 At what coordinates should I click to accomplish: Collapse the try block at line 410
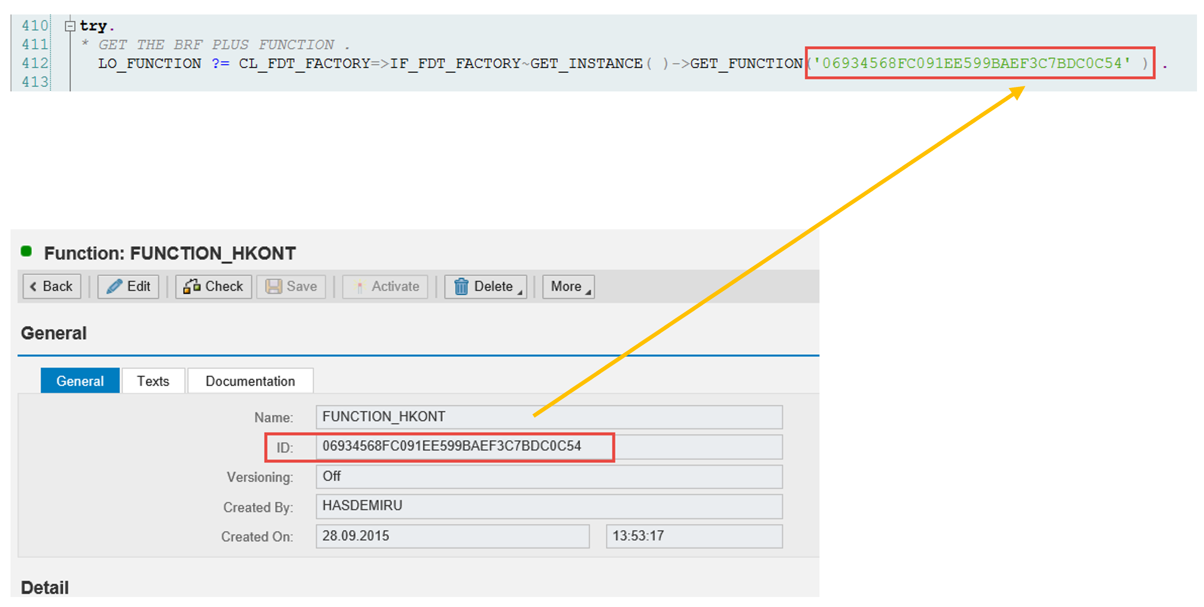[x=70, y=26]
